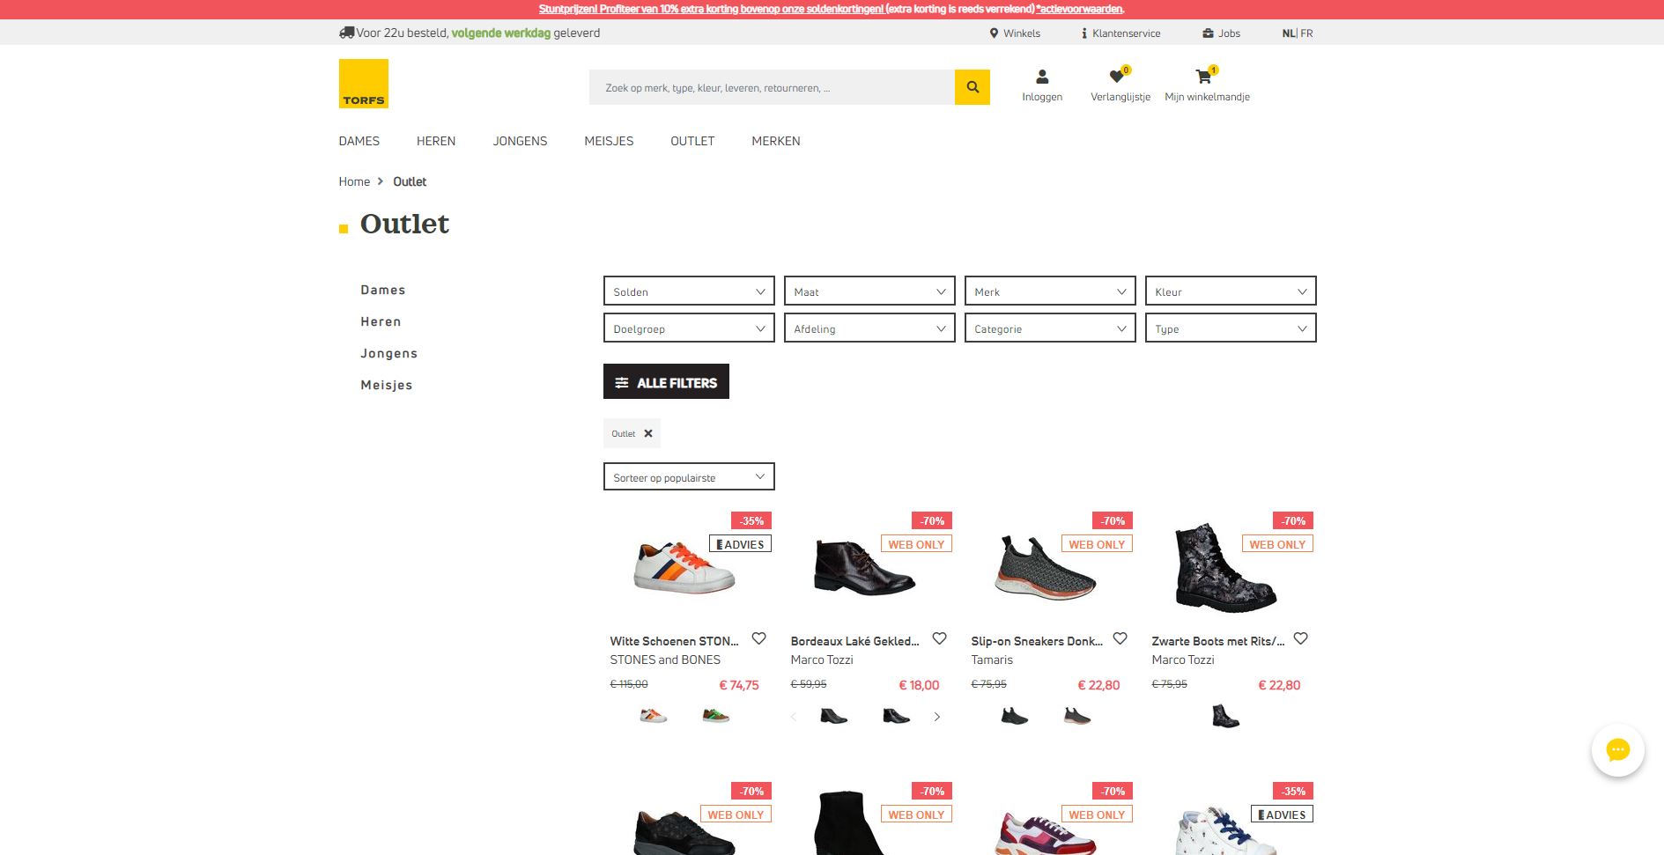Select first variant swatch of Bordeaux Laké shoe
1664x855 pixels.
pos(834,716)
